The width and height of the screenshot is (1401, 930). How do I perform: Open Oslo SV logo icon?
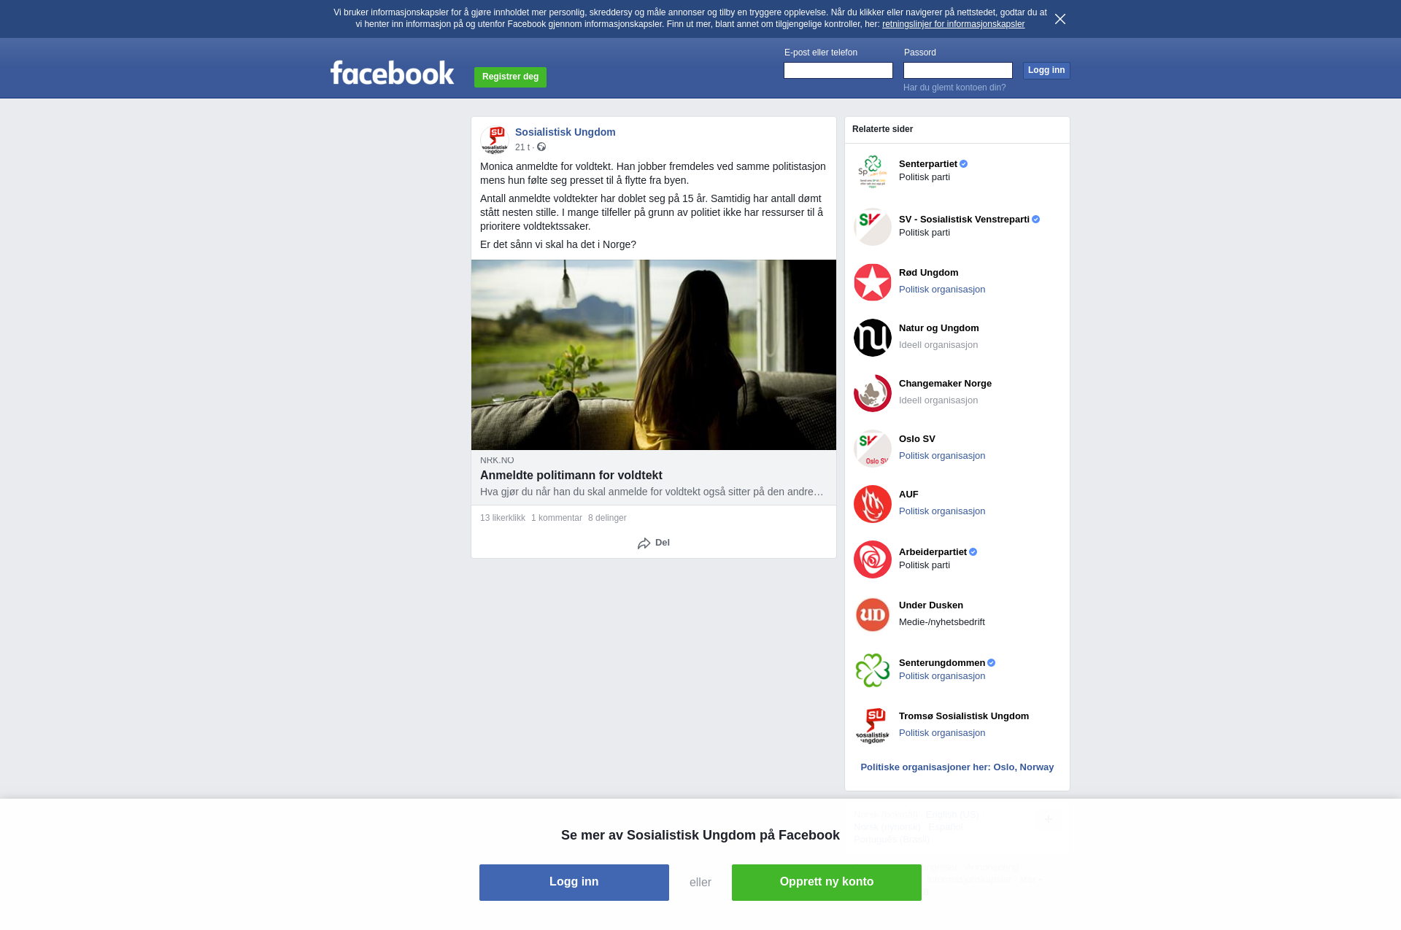pyautogui.click(x=873, y=449)
